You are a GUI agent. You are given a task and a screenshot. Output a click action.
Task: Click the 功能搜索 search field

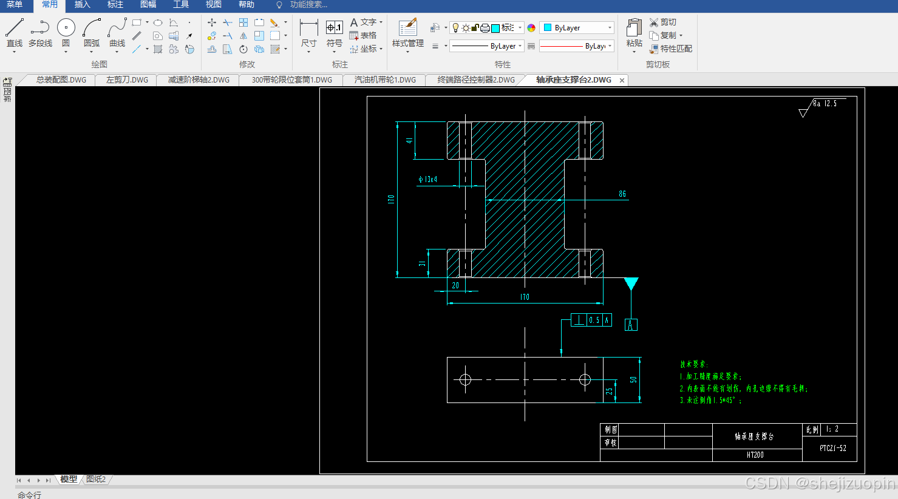308,5
